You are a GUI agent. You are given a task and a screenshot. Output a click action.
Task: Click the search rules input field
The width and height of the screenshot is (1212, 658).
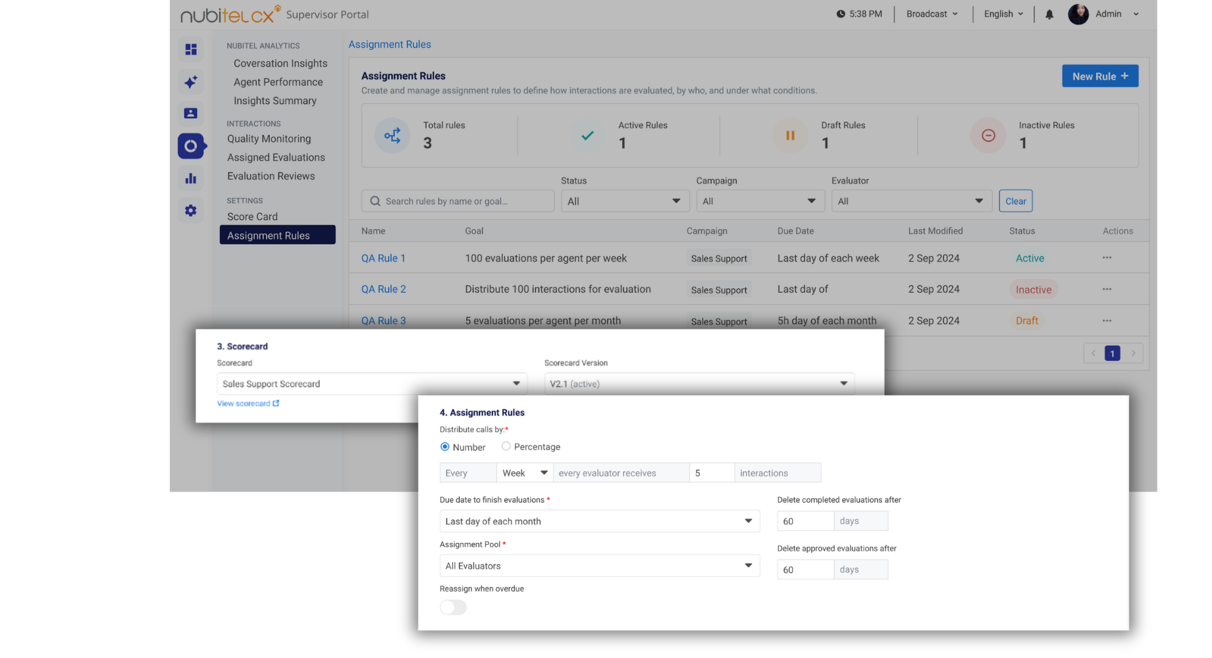point(458,201)
